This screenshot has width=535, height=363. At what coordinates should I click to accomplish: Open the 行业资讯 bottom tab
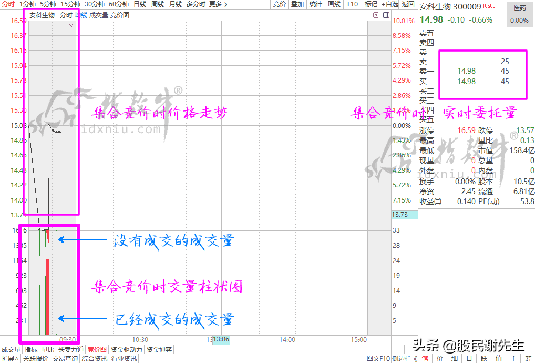[124, 359]
